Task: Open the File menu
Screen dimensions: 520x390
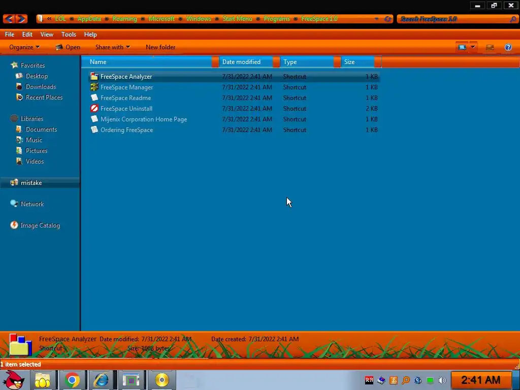Action: (x=9, y=34)
